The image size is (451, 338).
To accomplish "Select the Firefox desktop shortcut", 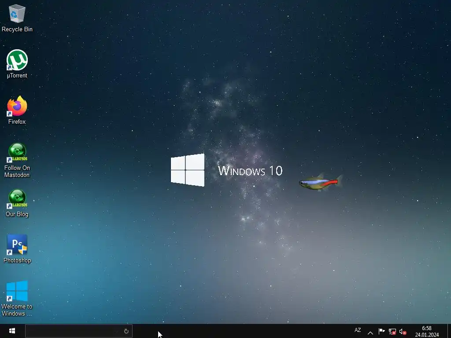I will point(17,110).
